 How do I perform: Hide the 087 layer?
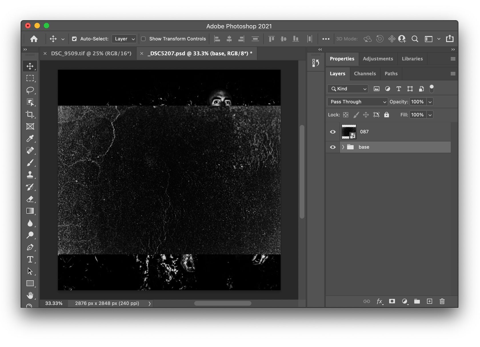[x=333, y=132]
